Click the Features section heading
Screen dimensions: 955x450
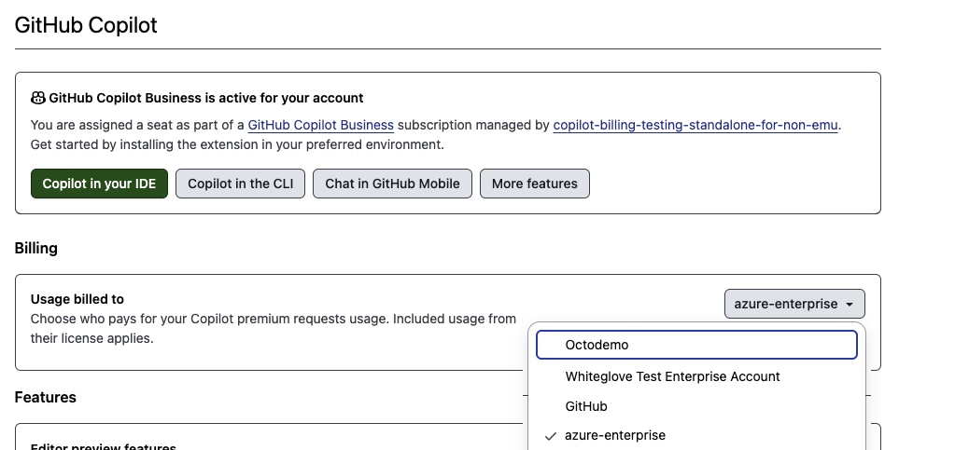click(x=46, y=397)
